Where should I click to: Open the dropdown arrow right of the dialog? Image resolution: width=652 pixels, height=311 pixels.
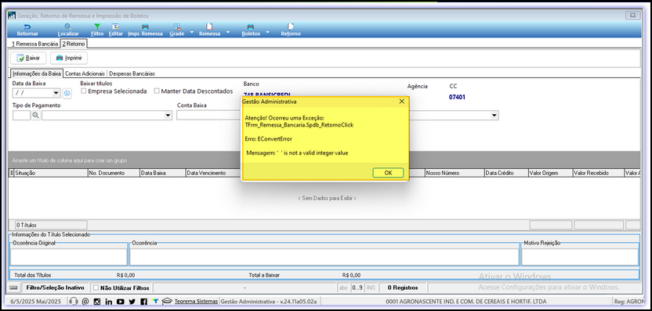pos(494,116)
